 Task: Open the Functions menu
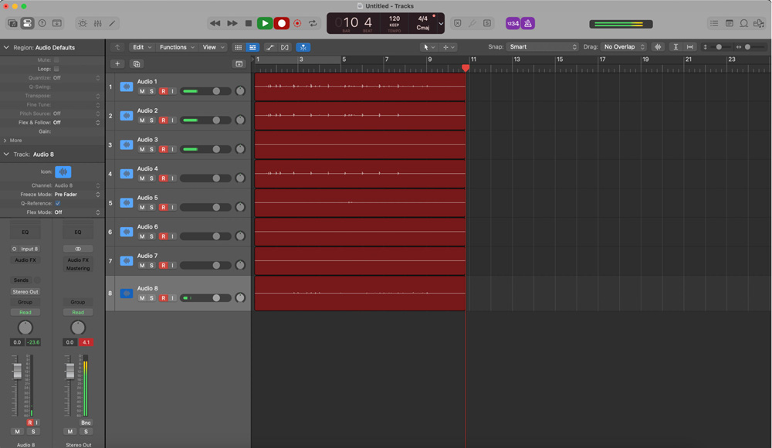[x=176, y=47]
